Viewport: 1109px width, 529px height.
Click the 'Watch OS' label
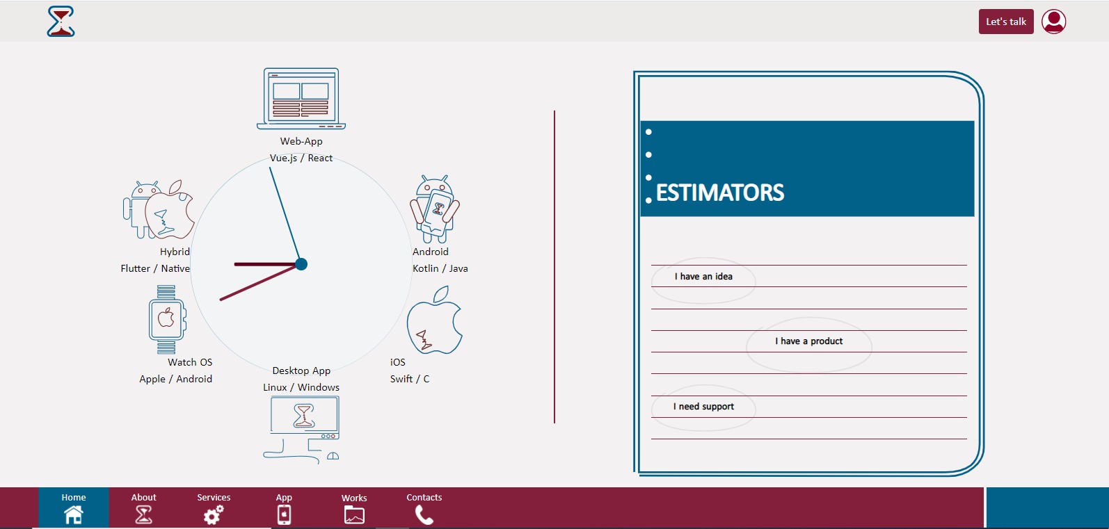point(190,362)
